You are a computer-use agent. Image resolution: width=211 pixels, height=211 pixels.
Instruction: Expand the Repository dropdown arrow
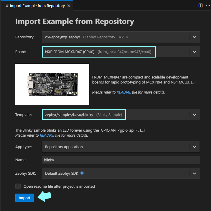[x=194, y=37]
